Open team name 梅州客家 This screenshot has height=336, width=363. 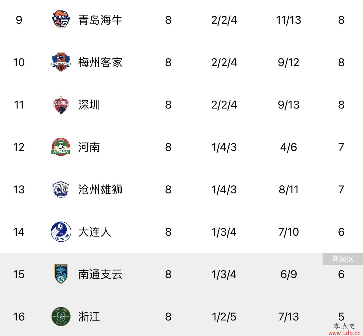(x=100, y=62)
